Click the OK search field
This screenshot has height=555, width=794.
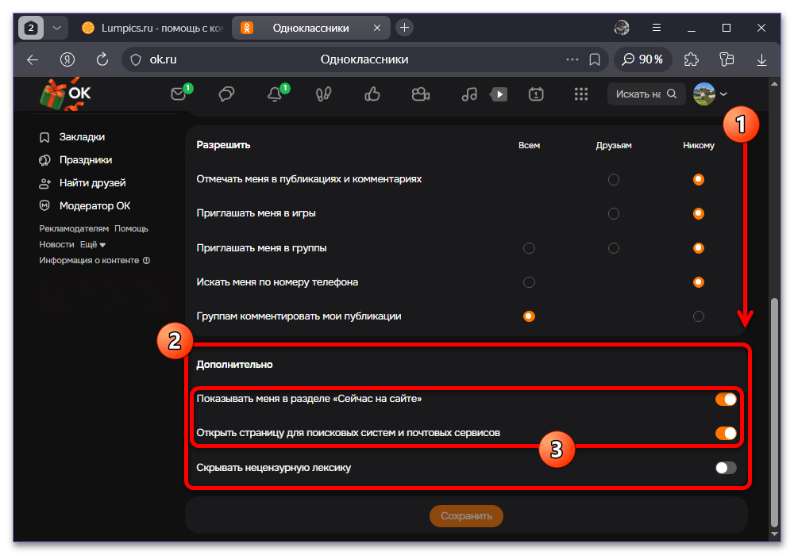pyautogui.click(x=646, y=94)
